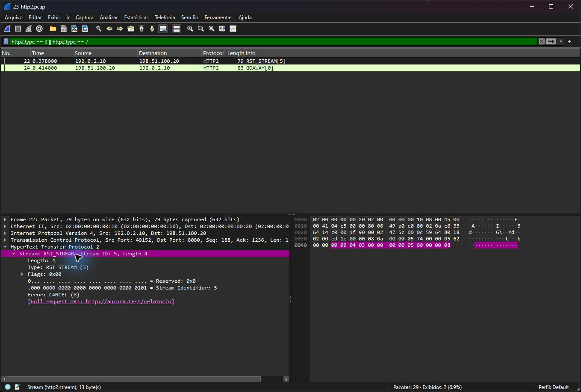Screen dimensions: 581x392
Task: Open the Estatísticas menu
Action: (136, 18)
